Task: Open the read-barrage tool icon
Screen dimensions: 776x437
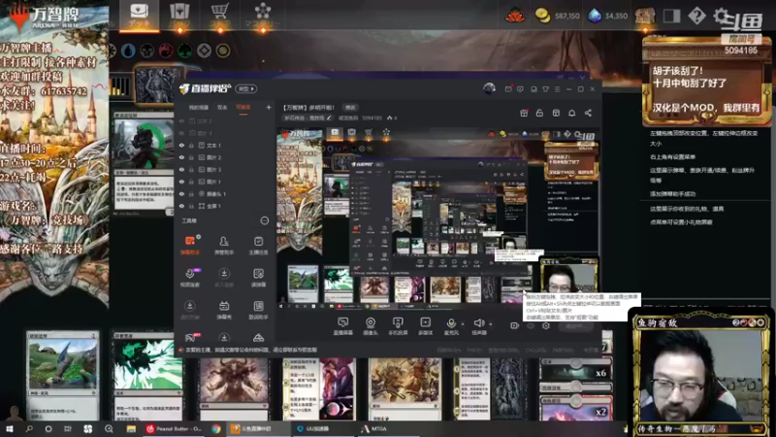Action: tap(258, 278)
